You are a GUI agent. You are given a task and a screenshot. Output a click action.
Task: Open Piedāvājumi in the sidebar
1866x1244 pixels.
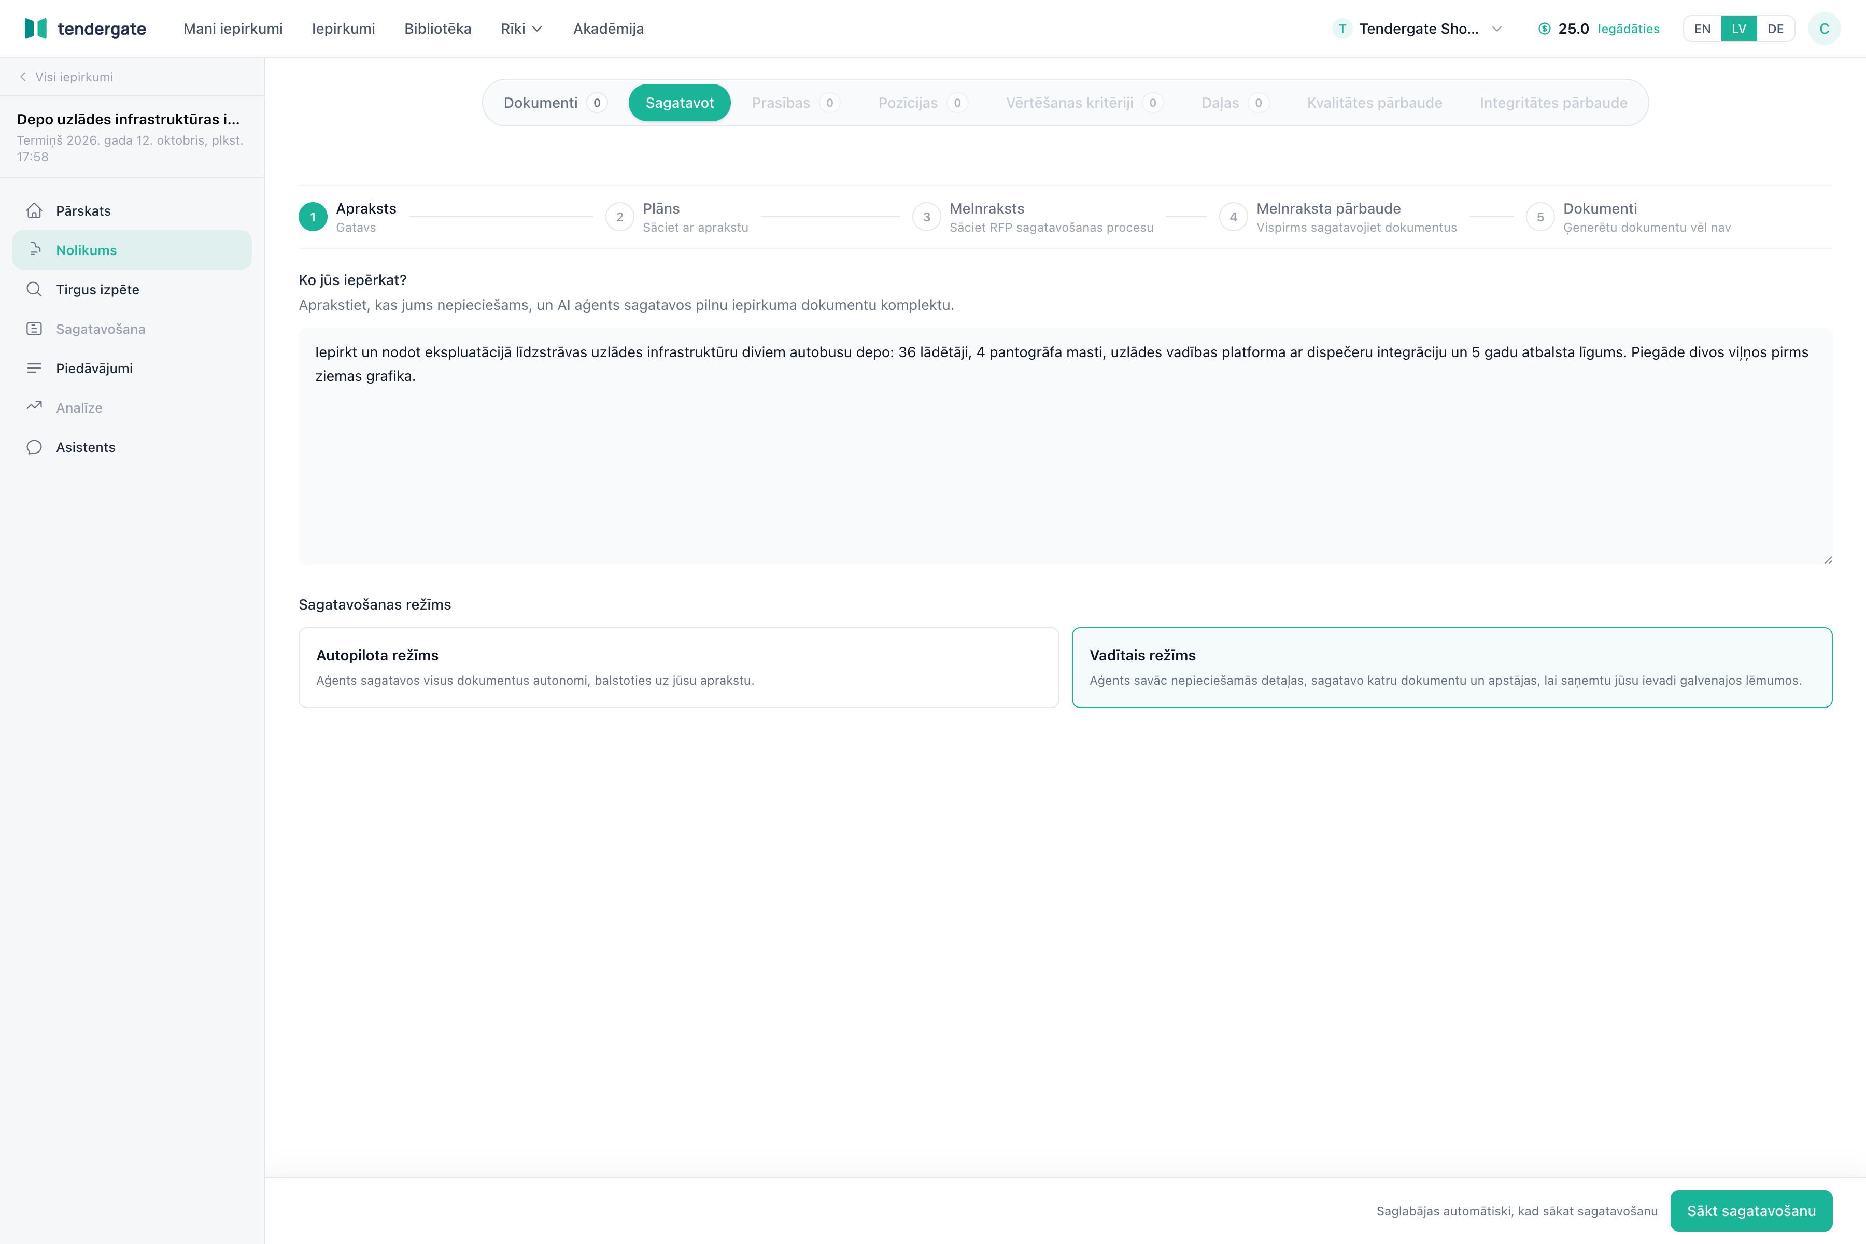132,368
